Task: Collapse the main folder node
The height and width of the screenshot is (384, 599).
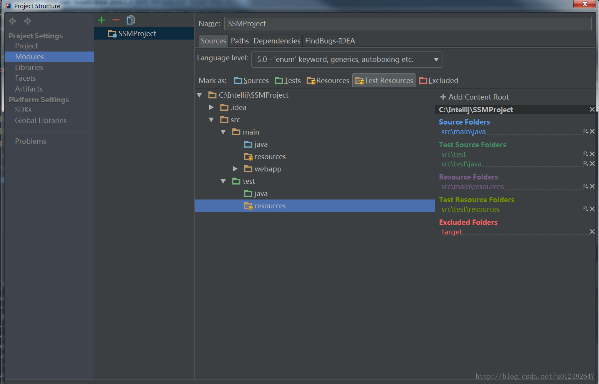Action: (223, 132)
